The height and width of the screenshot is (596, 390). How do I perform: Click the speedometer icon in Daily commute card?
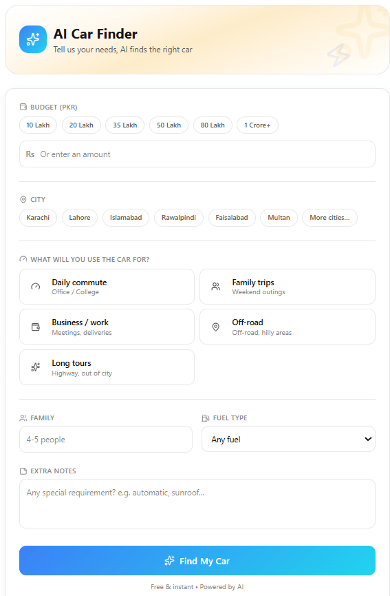[36, 287]
